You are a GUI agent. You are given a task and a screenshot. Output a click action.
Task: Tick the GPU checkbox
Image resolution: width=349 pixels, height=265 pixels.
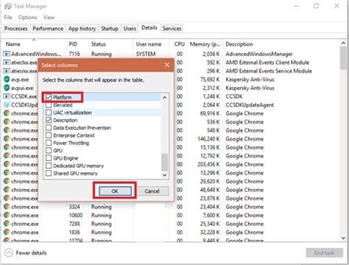(49, 150)
